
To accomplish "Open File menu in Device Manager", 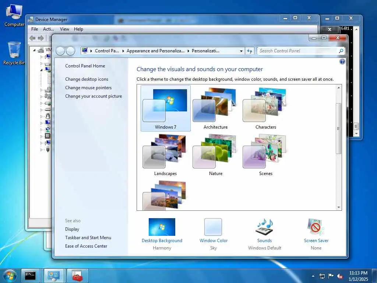I will (x=35, y=29).
